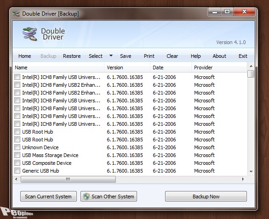Minimize the Double Driver window

tap(214, 12)
